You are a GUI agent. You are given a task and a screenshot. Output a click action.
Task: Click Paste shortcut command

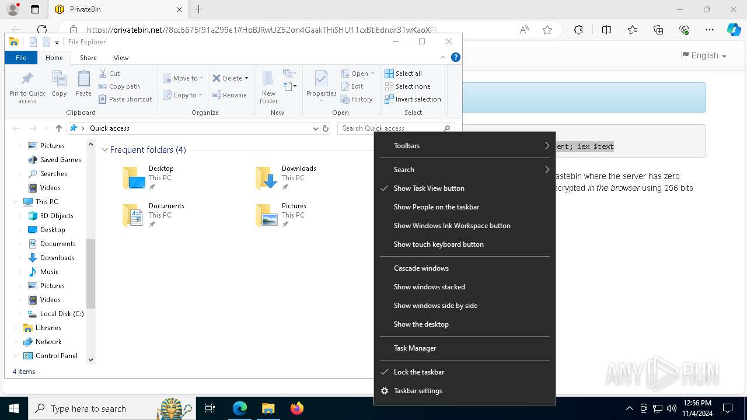(x=125, y=99)
